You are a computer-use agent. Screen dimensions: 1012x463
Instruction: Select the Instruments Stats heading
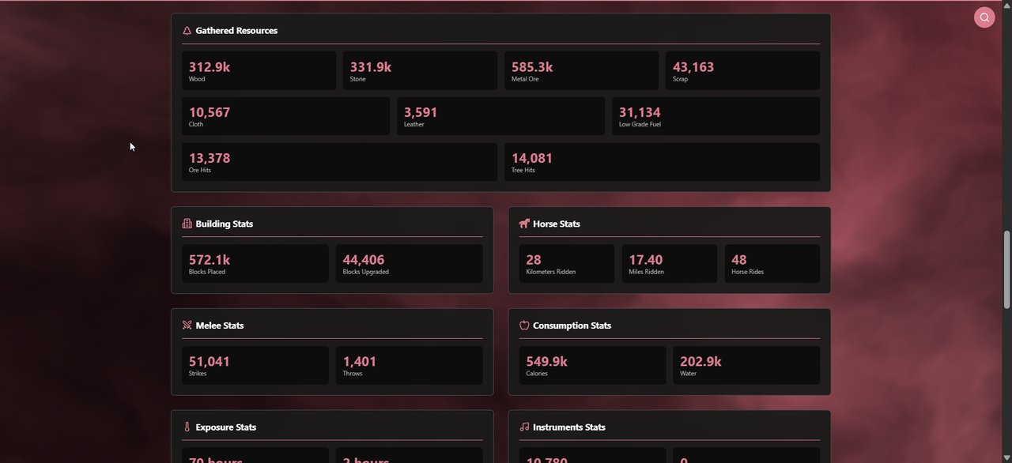(569, 427)
